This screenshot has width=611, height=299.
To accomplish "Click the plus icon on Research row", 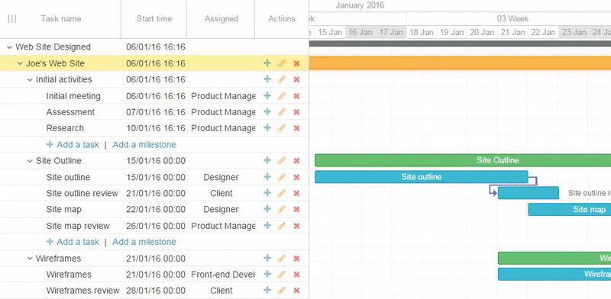I will 267,127.
